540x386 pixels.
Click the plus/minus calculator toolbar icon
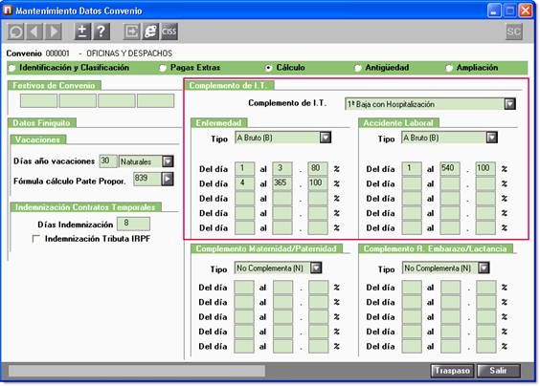[82, 32]
